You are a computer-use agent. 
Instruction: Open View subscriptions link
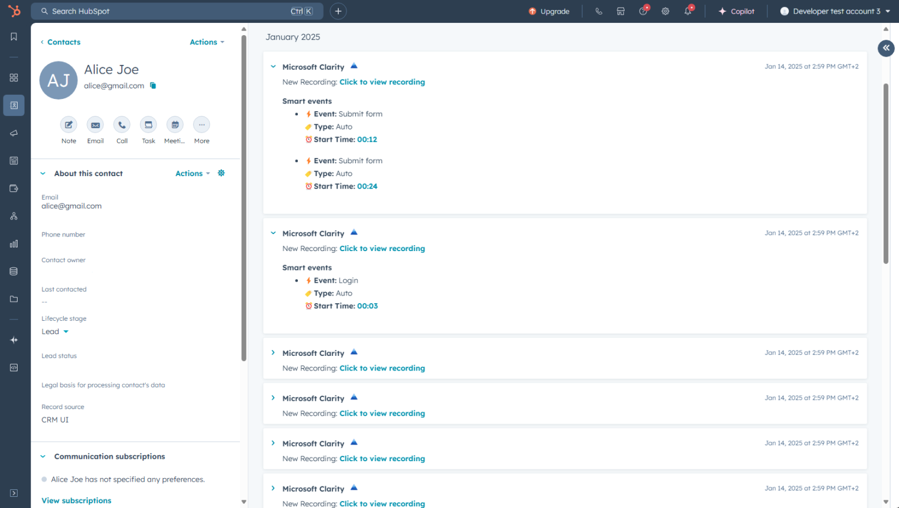coord(76,500)
